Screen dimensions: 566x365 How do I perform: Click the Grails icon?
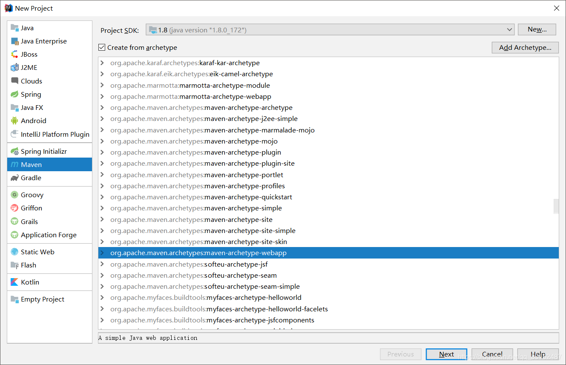click(14, 221)
